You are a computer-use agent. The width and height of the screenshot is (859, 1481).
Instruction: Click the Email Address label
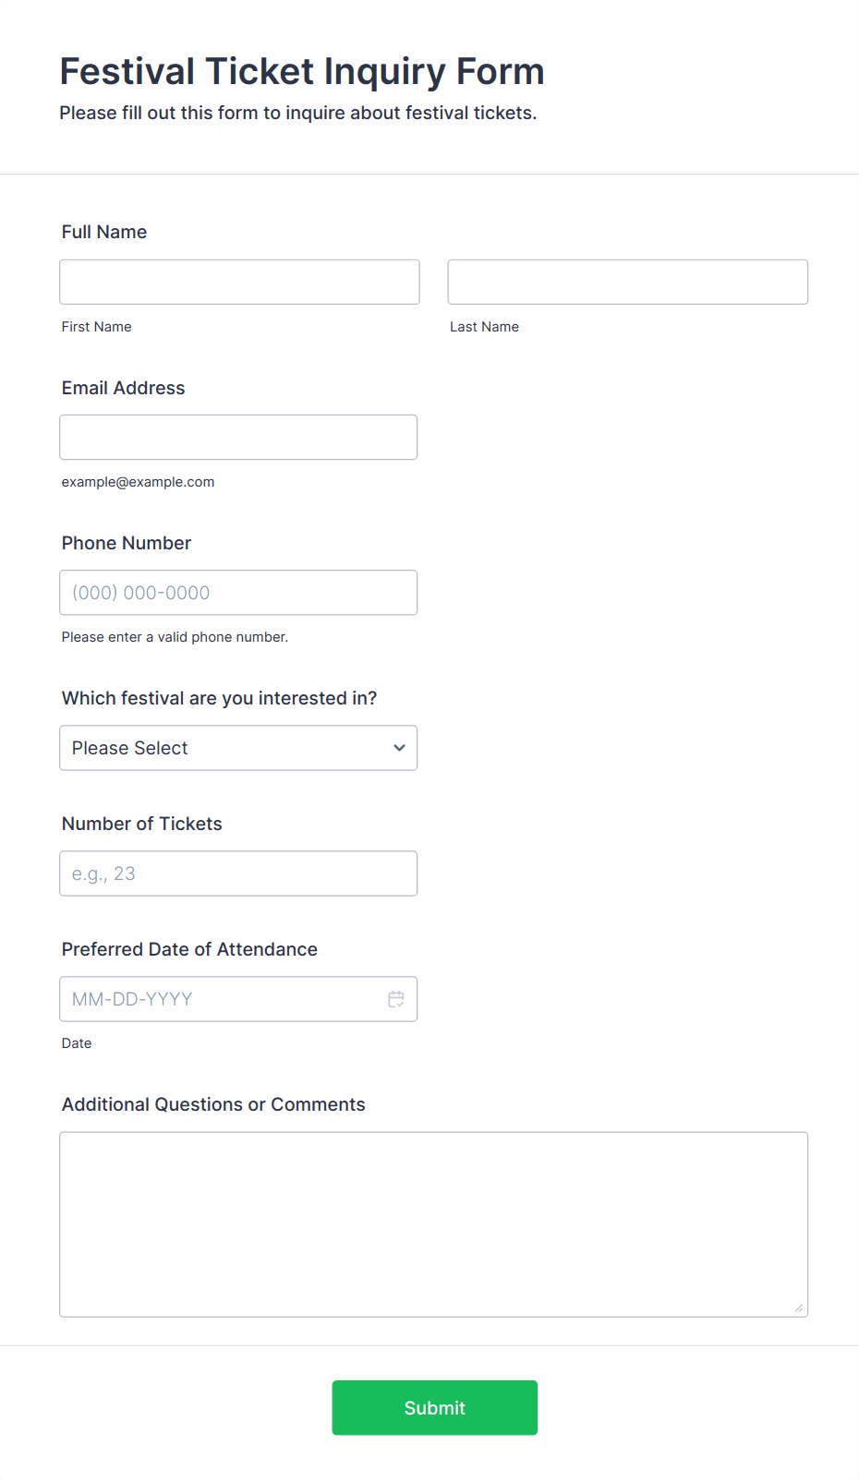123,388
